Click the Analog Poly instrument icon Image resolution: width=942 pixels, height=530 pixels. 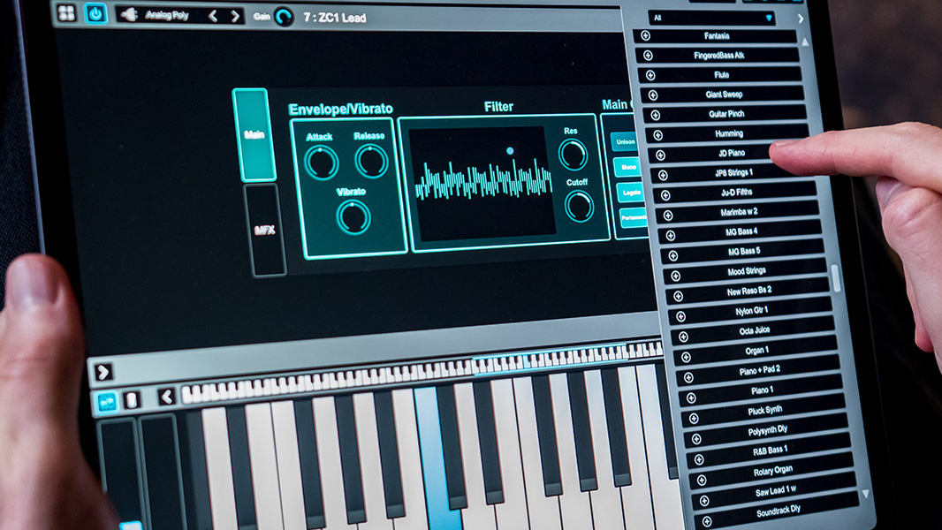pos(128,15)
